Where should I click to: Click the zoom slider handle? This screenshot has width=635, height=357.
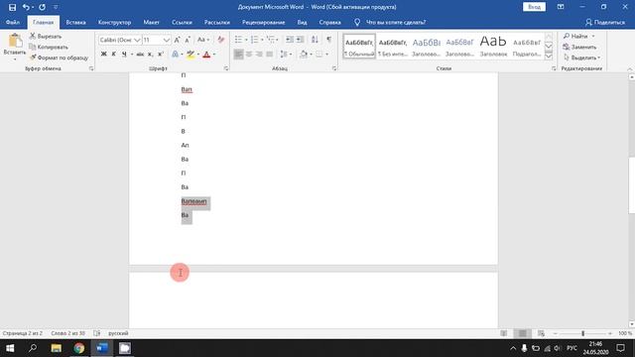point(582,333)
